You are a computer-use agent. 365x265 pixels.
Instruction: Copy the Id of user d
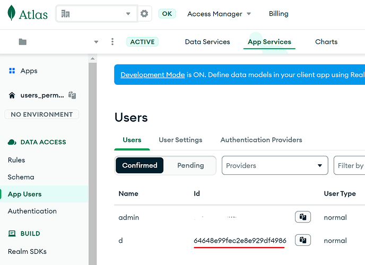pyautogui.click(x=302, y=240)
